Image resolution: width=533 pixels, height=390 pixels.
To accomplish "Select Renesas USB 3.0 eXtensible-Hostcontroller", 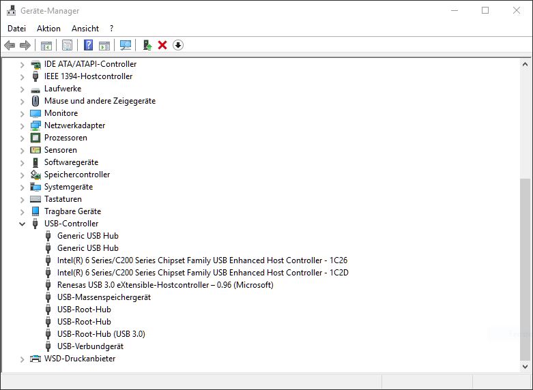I will (165, 285).
